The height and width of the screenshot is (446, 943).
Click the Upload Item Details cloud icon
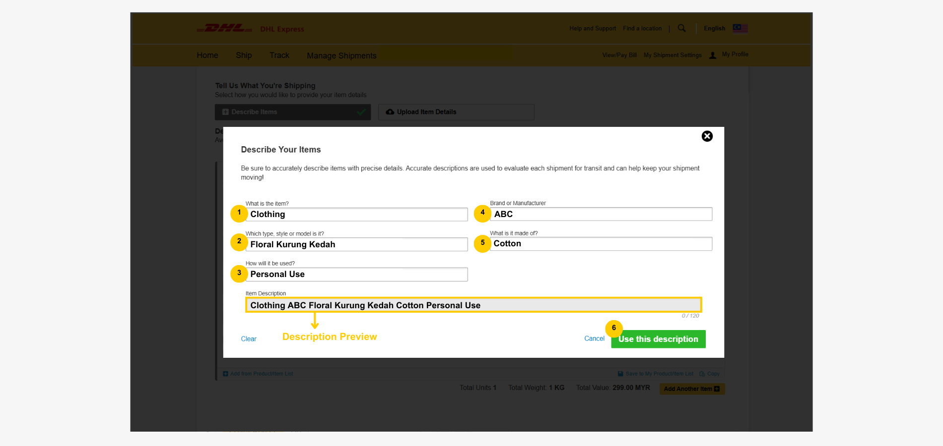click(x=390, y=112)
